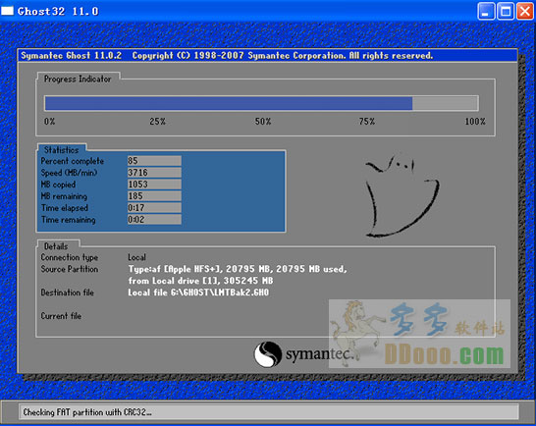536x426 pixels.
Task: Click the Details group label
Action: (56, 246)
